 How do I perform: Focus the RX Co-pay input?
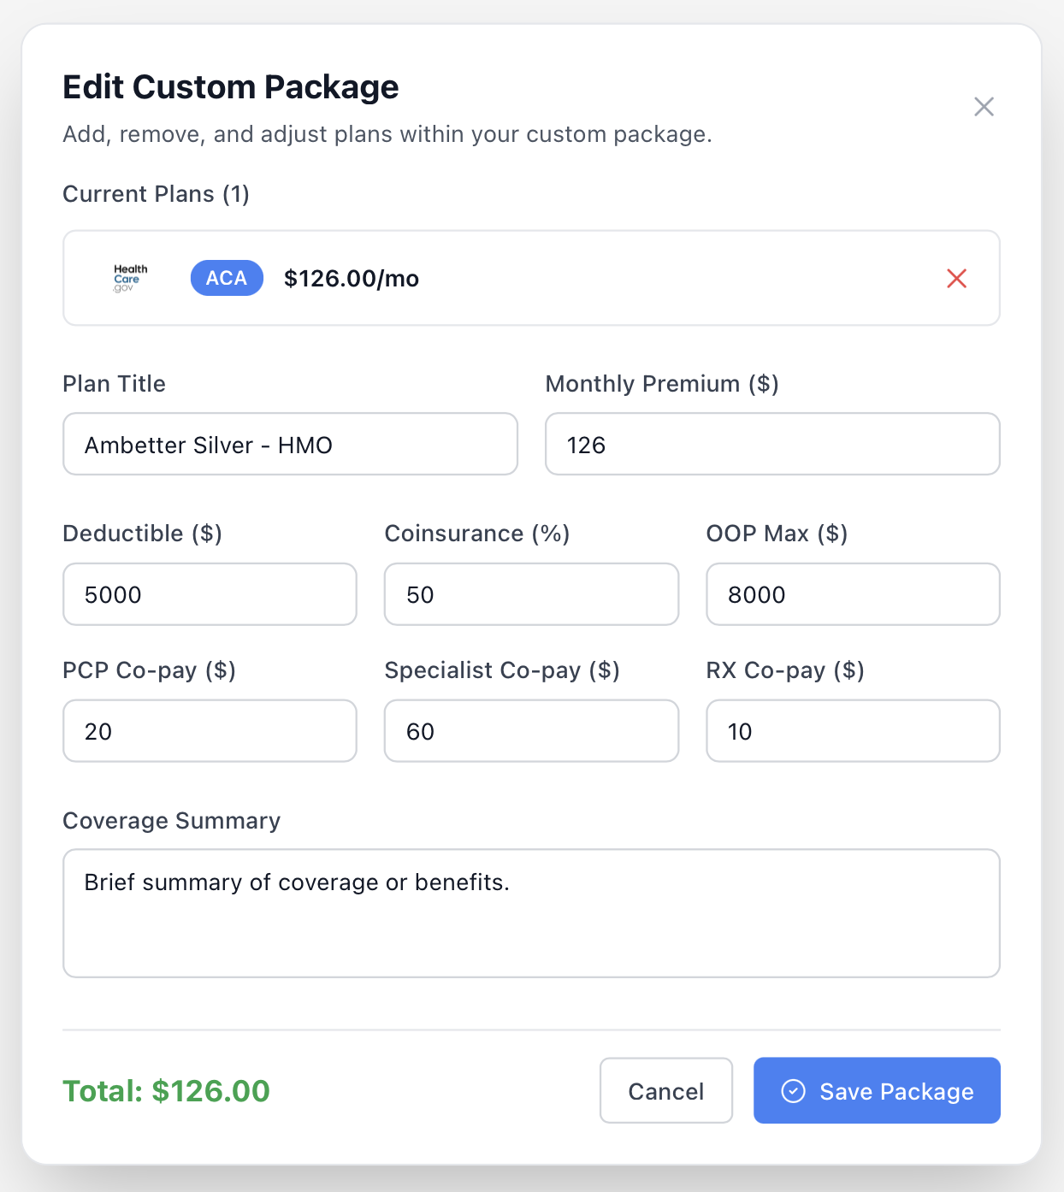[x=853, y=731]
